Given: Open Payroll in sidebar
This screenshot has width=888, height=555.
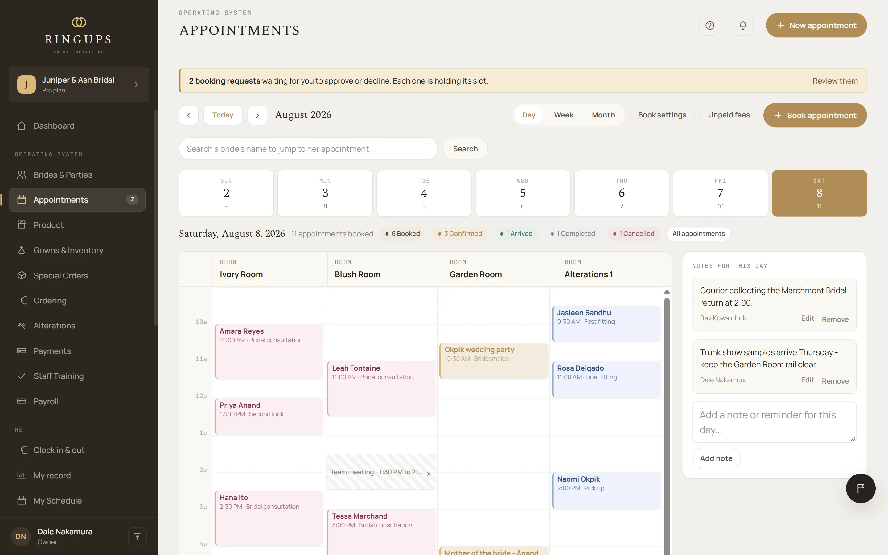Looking at the screenshot, I should (x=77, y=401).
